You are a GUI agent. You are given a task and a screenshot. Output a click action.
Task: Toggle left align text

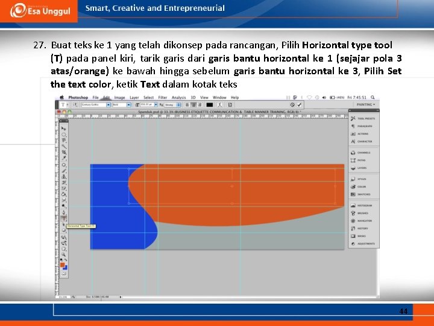[187, 105]
